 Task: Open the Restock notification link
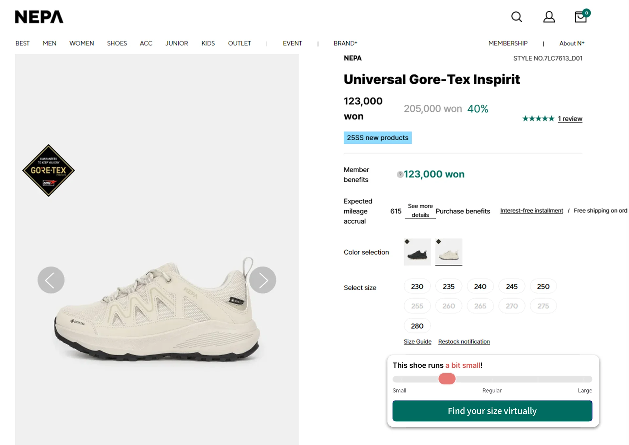(464, 342)
